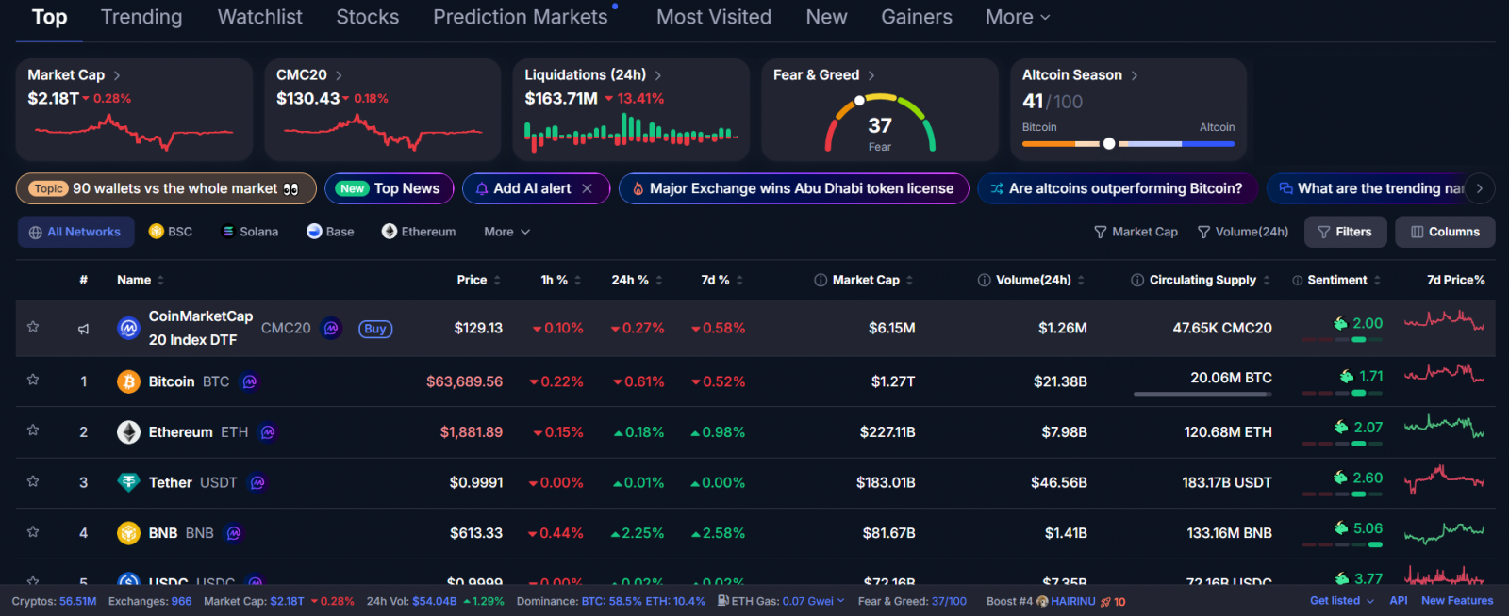Open CMC AI icon next to ETH

point(268,432)
